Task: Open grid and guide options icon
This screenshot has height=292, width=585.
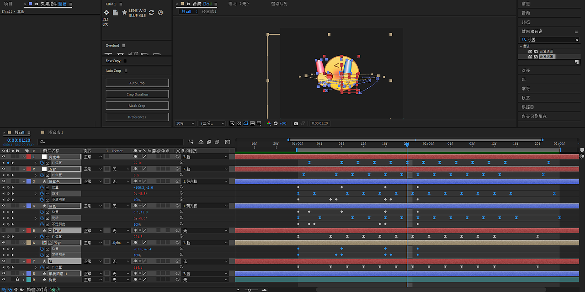Action: pos(260,123)
